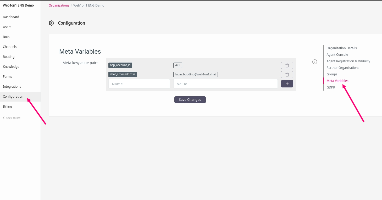Screen dimensions: 382x200
Task: Click the Configuration gear icon
Action: (x=51, y=23)
